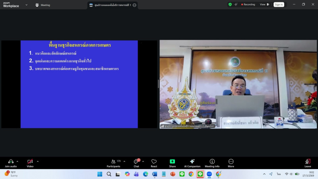Expand the Participants options caret

point(124,161)
